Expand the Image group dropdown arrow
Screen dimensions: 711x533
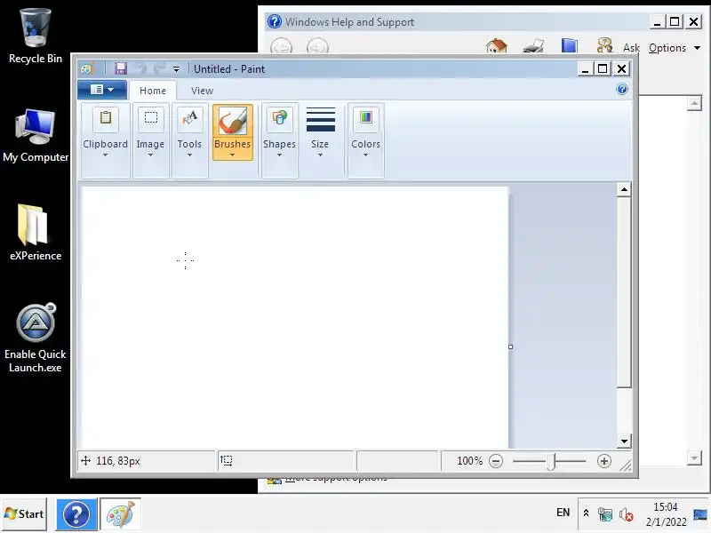coord(150,155)
